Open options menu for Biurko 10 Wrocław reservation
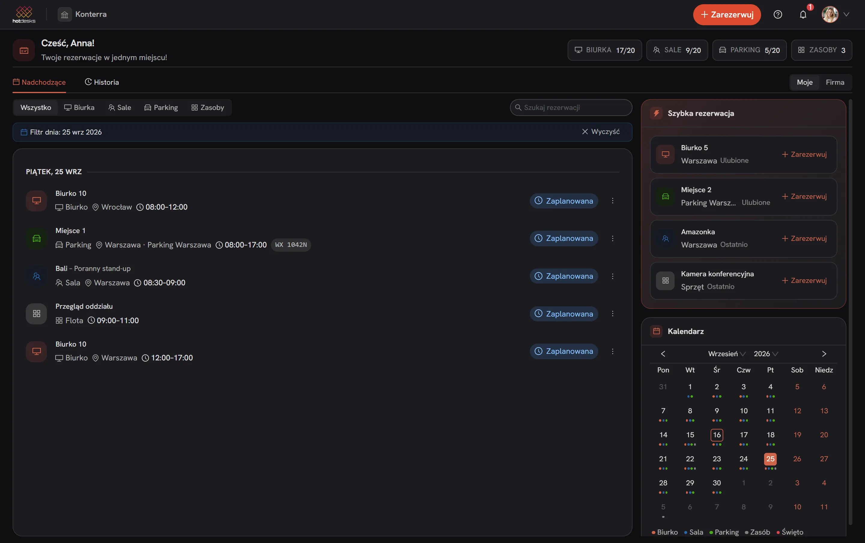 pyautogui.click(x=613, y=201)
